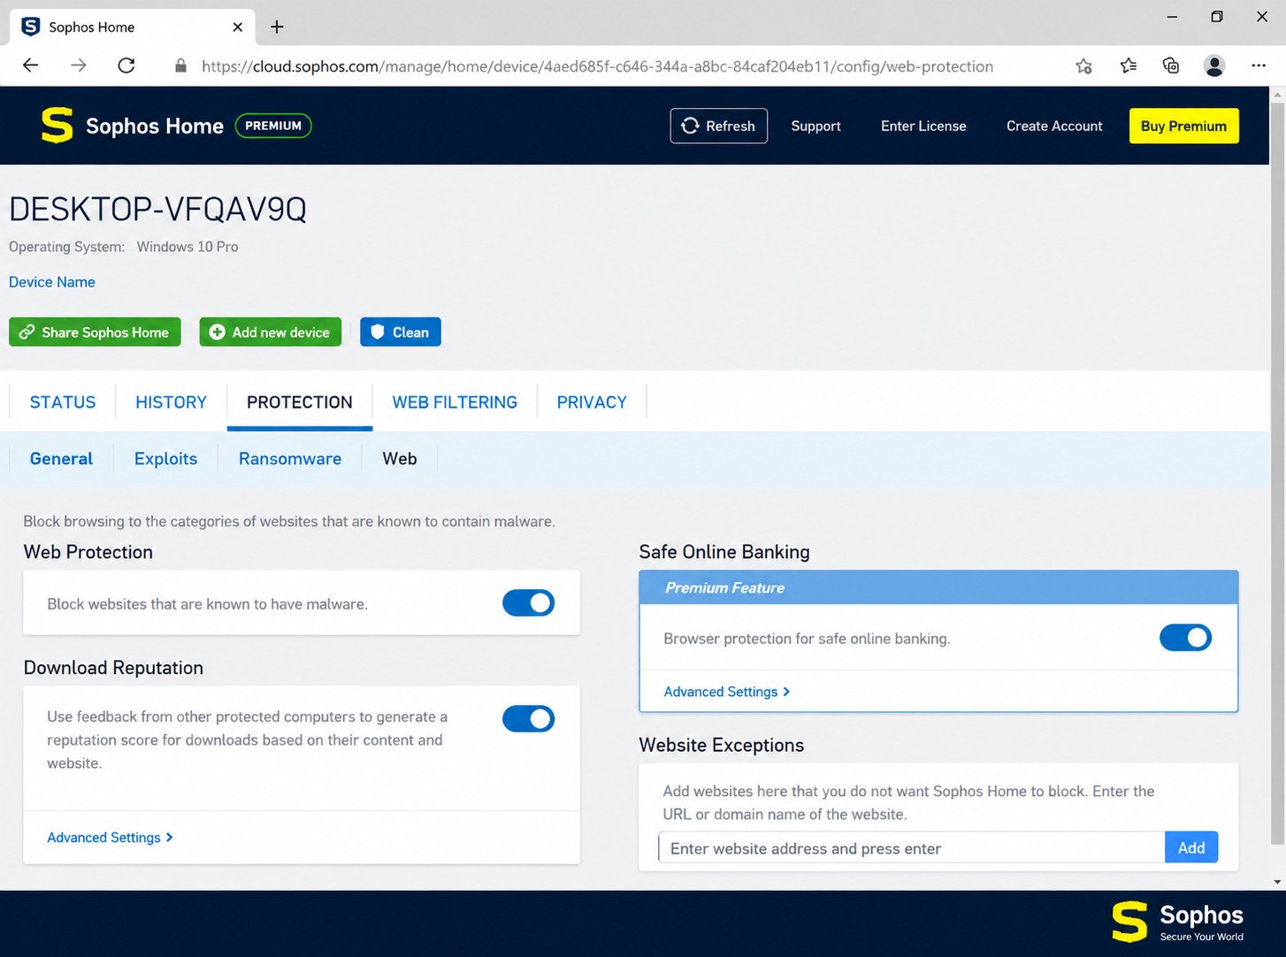Click the Device Name link
The height and width of the screenshot is (957, 1286).
tap(52, 282)
